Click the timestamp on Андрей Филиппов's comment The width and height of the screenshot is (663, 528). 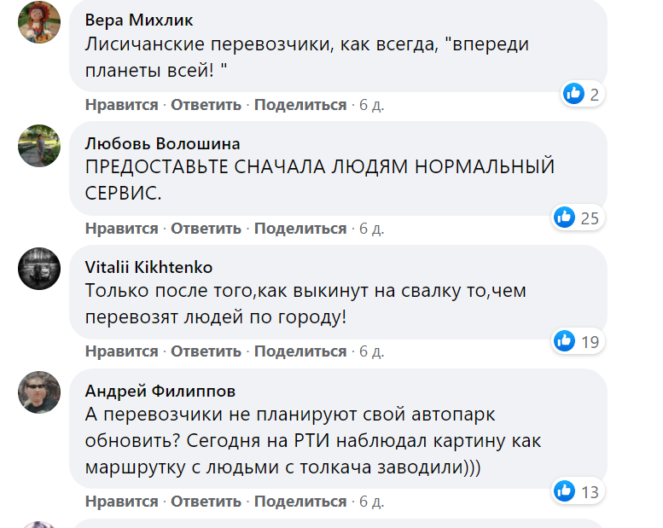tap(371, 501)
